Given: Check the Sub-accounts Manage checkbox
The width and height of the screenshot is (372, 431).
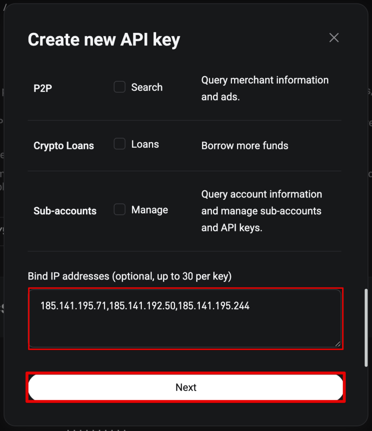Looking at the screenshot, I should [x=120, y=210].
